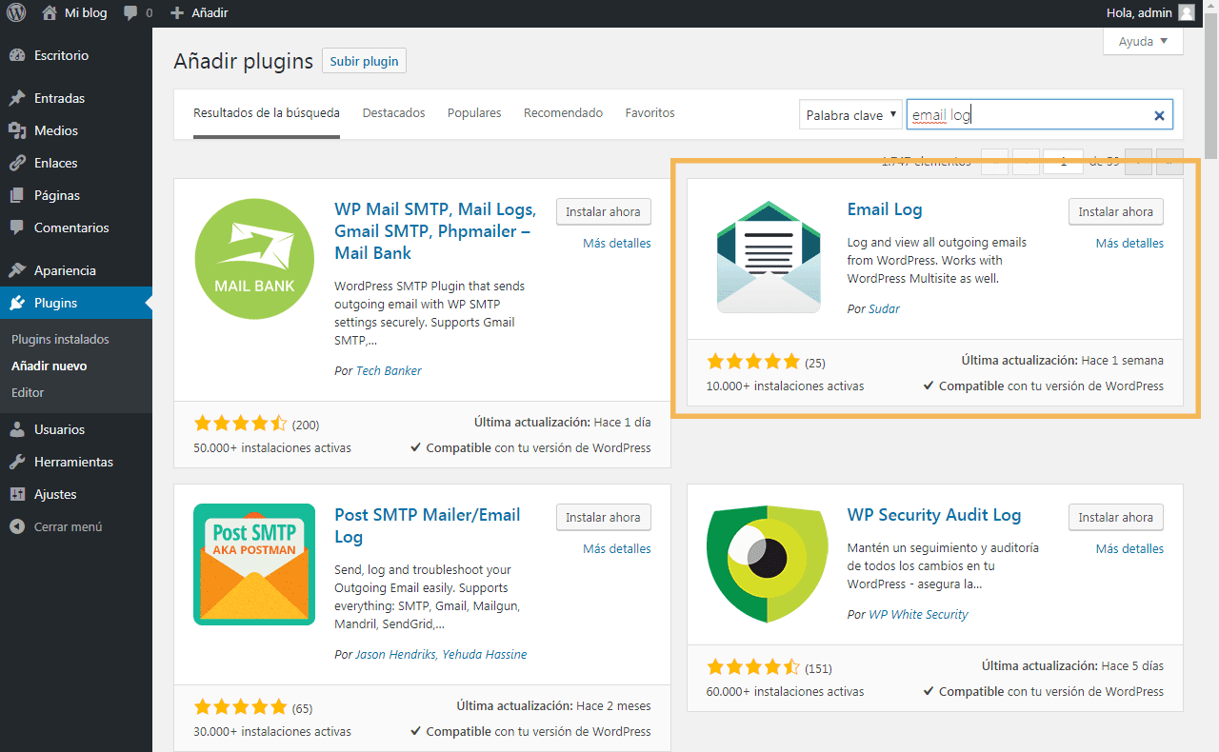
Task: Open the Mi blog home icon
Action: tap(50, 13)
